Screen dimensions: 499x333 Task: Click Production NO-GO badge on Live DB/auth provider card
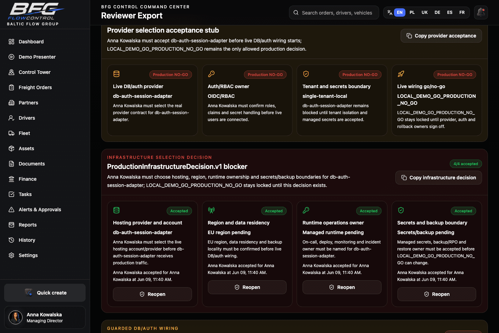click(170, 75)
